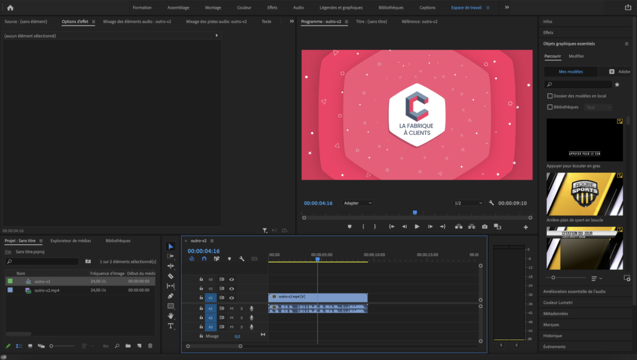Step back one frame in Program monitor
Viewport: 637px width, 360px height.
(404, 226)
